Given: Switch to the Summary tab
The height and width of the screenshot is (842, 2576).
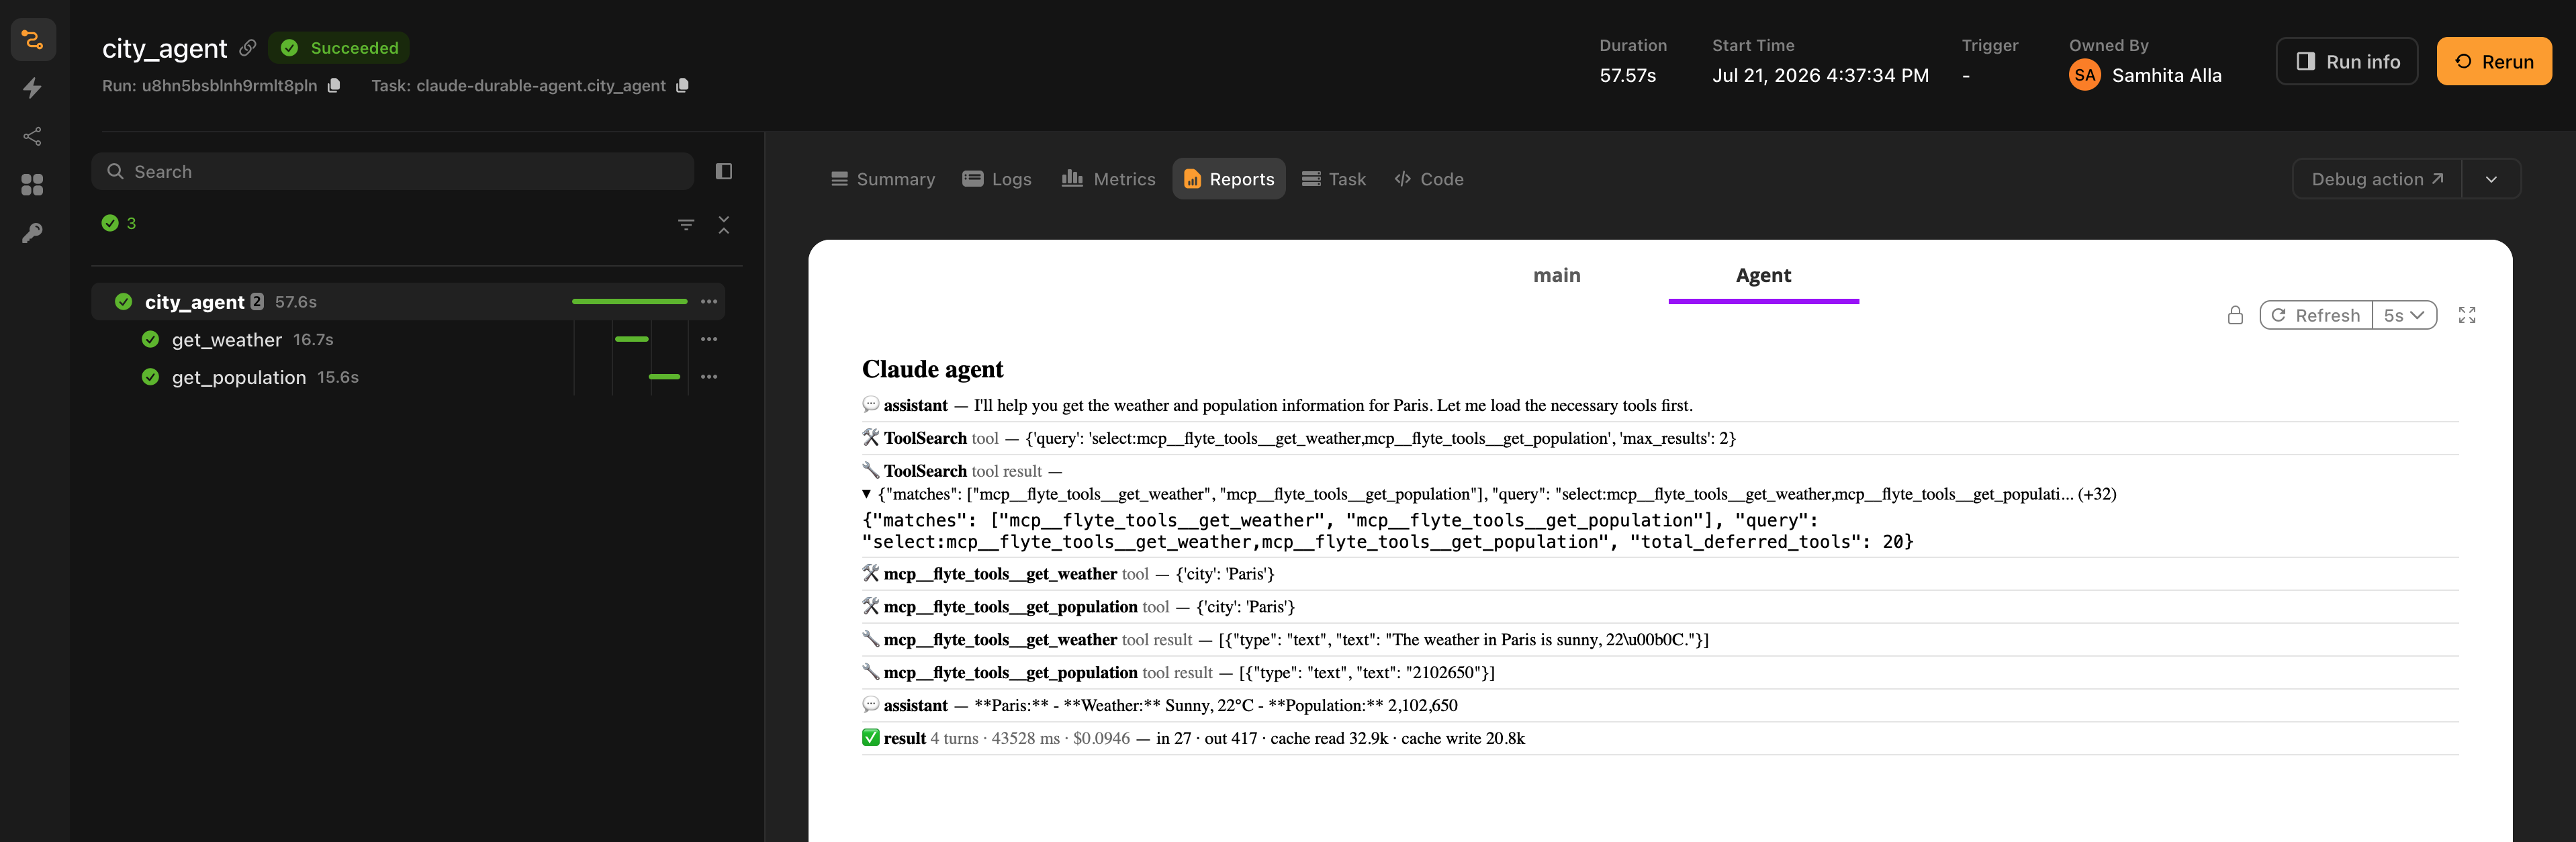Looking at the screenshot, I should pos(883,179).
